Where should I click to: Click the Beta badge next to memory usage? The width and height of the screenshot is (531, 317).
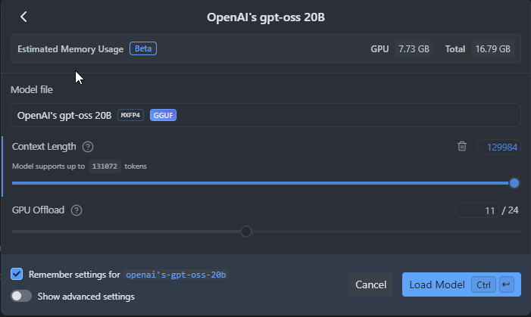143,48
